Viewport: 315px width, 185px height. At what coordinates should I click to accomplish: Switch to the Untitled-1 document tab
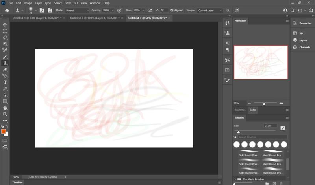point(37,18)
